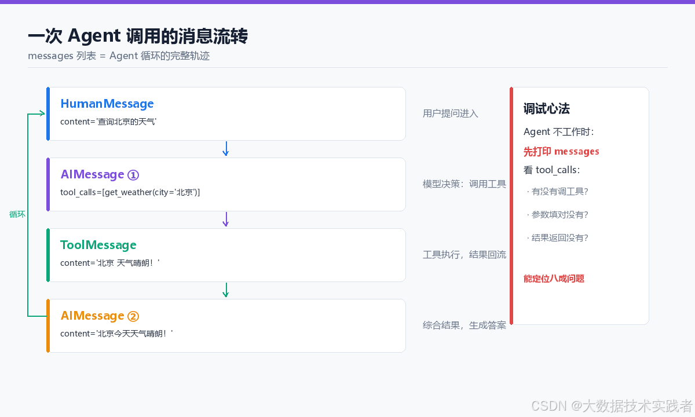Click the red text '先打印 messages'

click(561, 151)
